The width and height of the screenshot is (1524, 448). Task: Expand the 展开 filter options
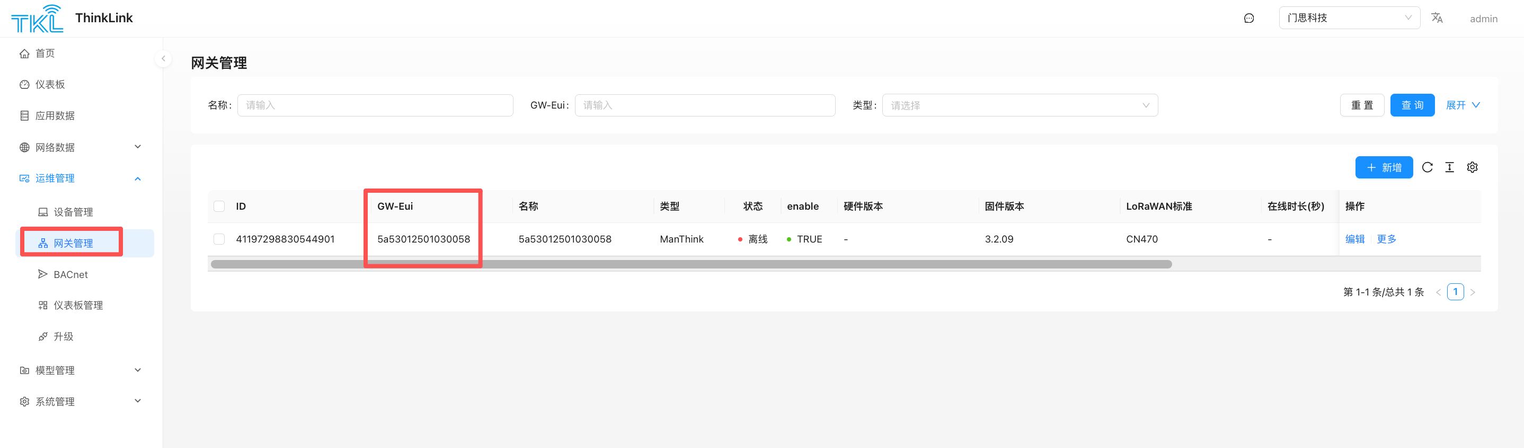(x=1462, y=105)
